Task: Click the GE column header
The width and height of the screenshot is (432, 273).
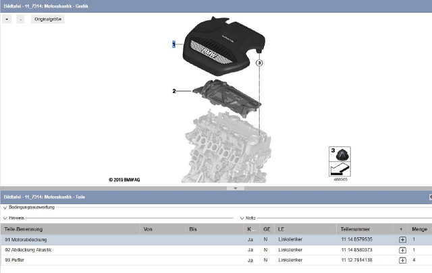Action: tap(267, 229)
